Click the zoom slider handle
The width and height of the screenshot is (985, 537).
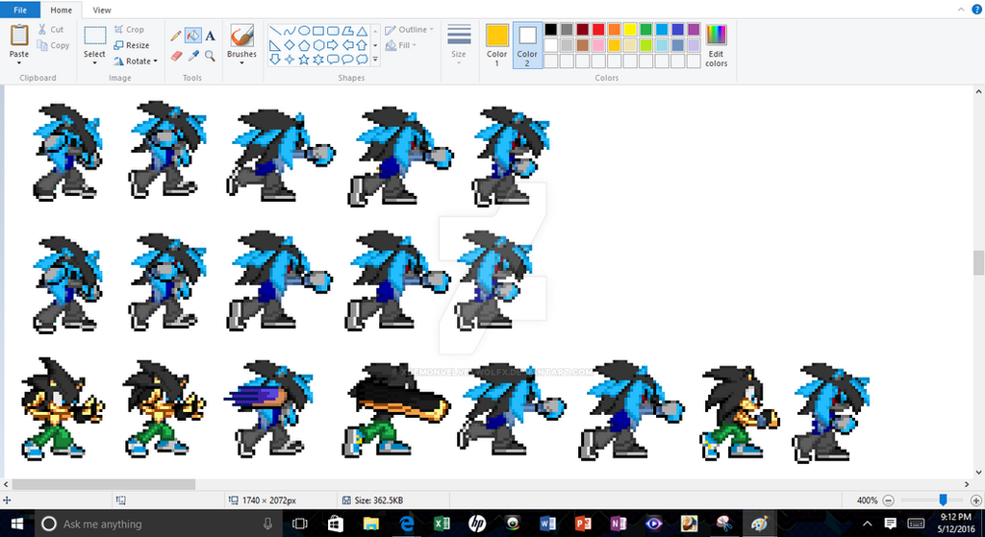pos(943,500)
